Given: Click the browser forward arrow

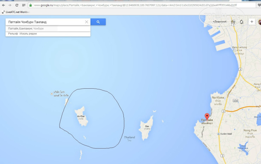Looking at the screenshot, I should pos(10,5).
